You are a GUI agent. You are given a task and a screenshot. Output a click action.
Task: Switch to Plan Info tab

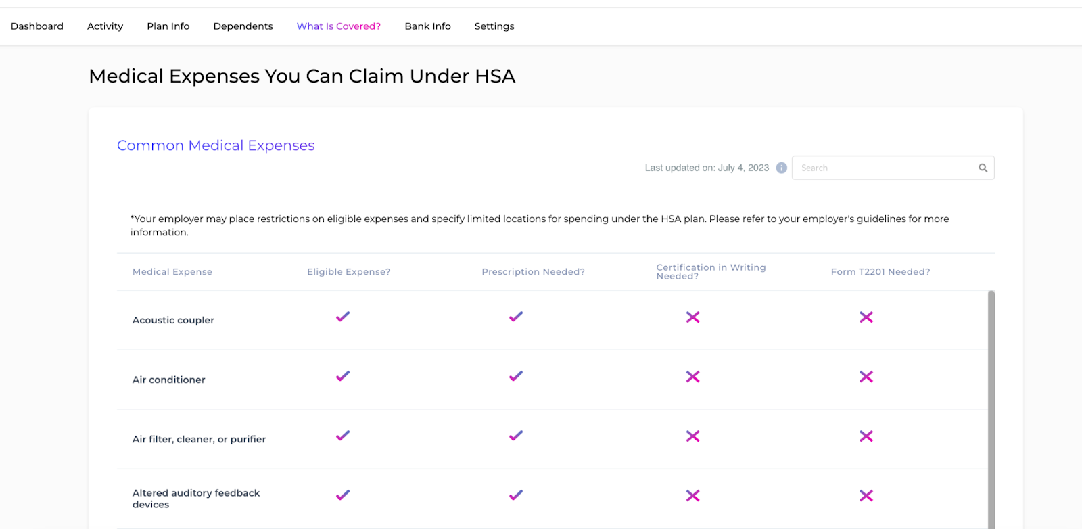pyautogui.click(x=168, y=26)
